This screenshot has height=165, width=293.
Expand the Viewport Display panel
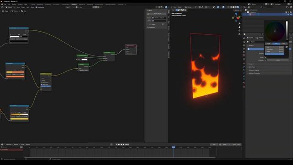click(254, 70)
